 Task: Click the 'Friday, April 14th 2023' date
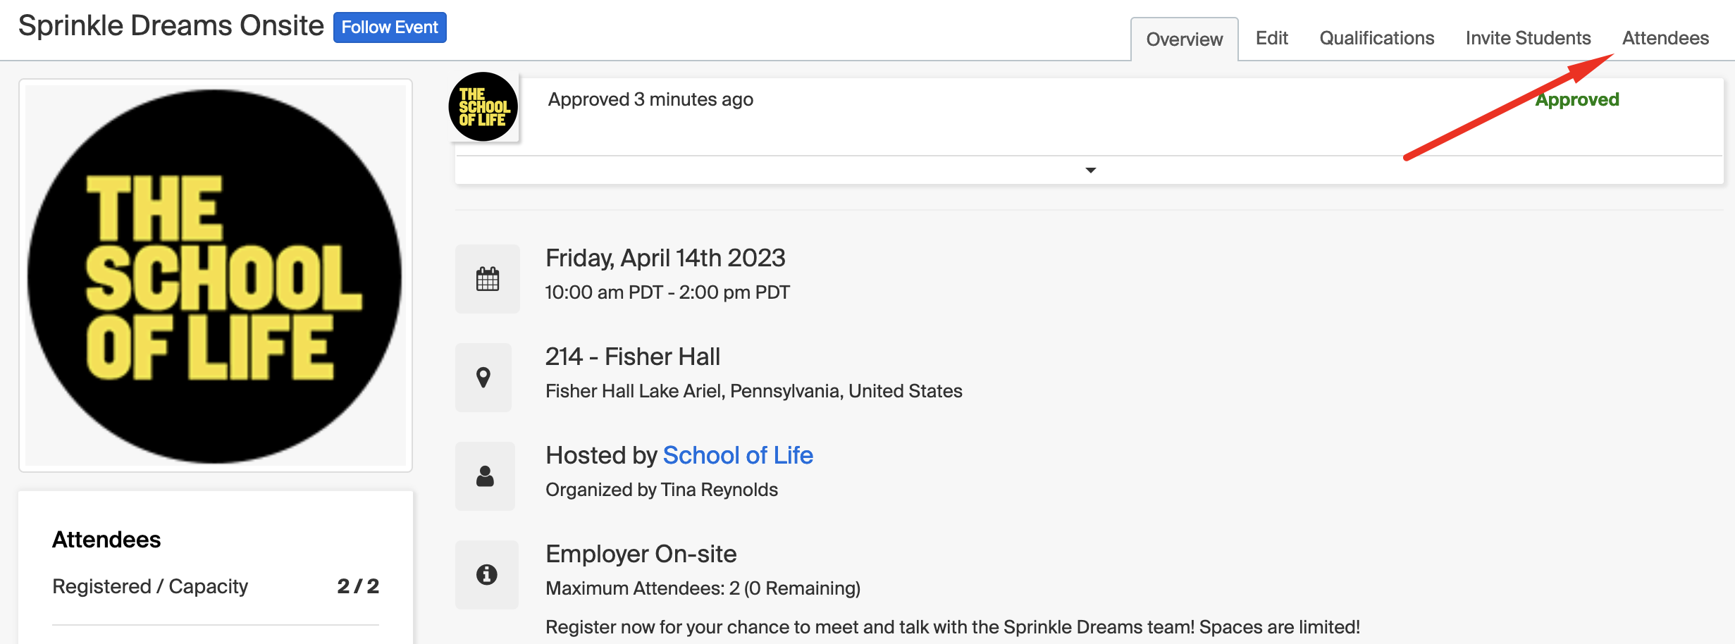665,258
